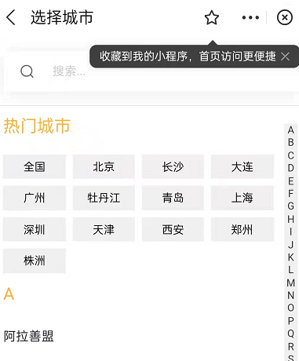Jump to letter Q in index bar

pos(290,334)
